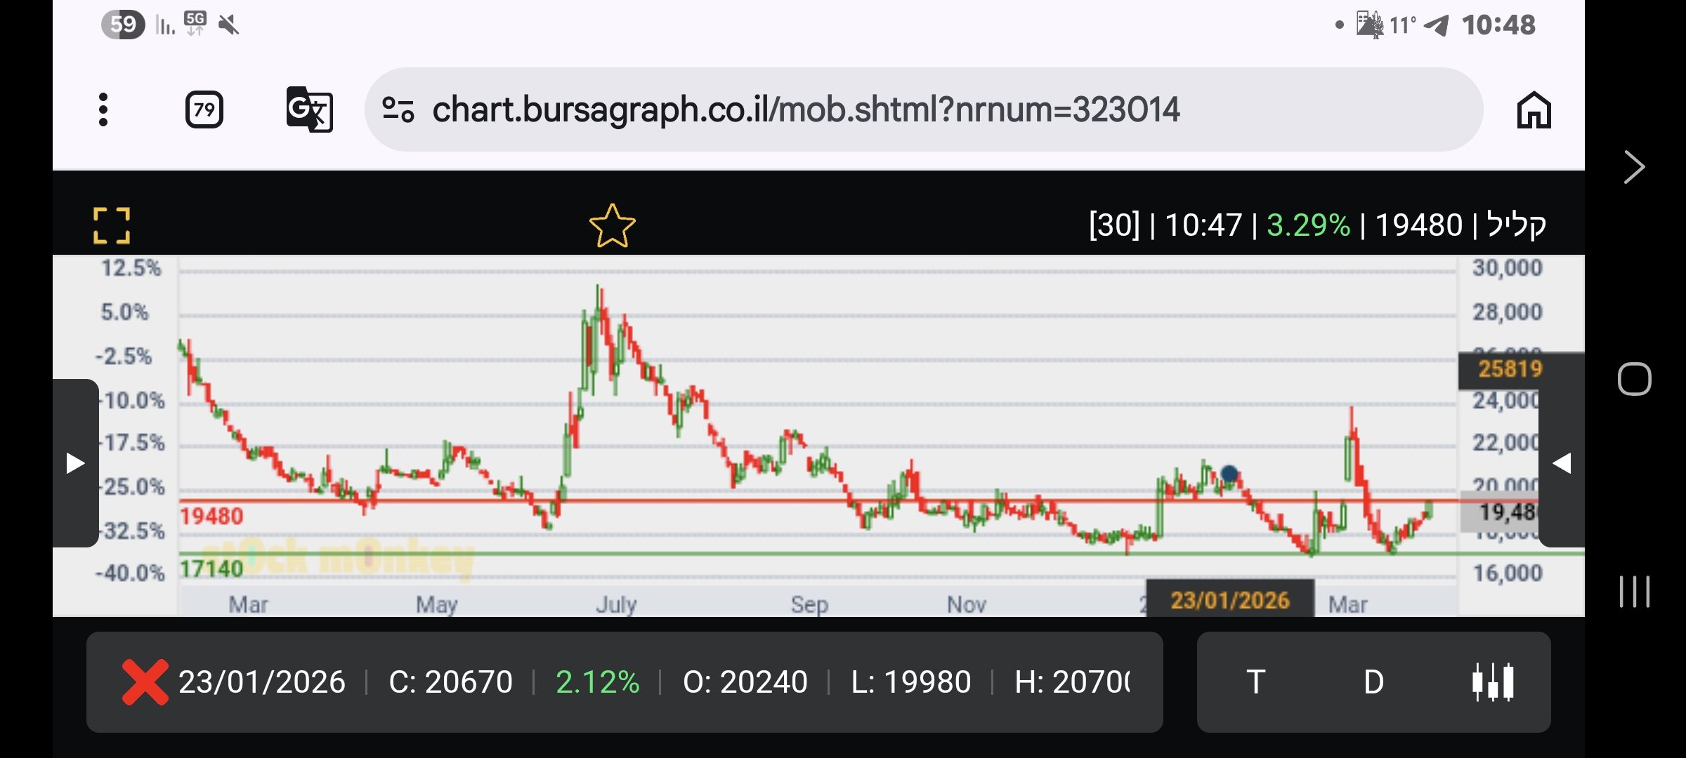
Task: Tap the blue marker dot on chart
Action: coord(1229,474)
